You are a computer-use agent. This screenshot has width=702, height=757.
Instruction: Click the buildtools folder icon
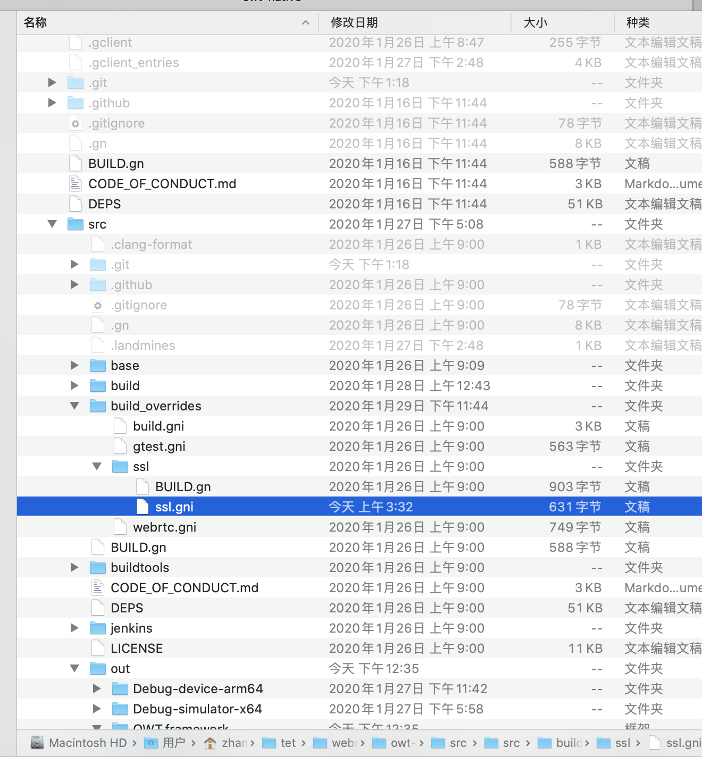98,567
